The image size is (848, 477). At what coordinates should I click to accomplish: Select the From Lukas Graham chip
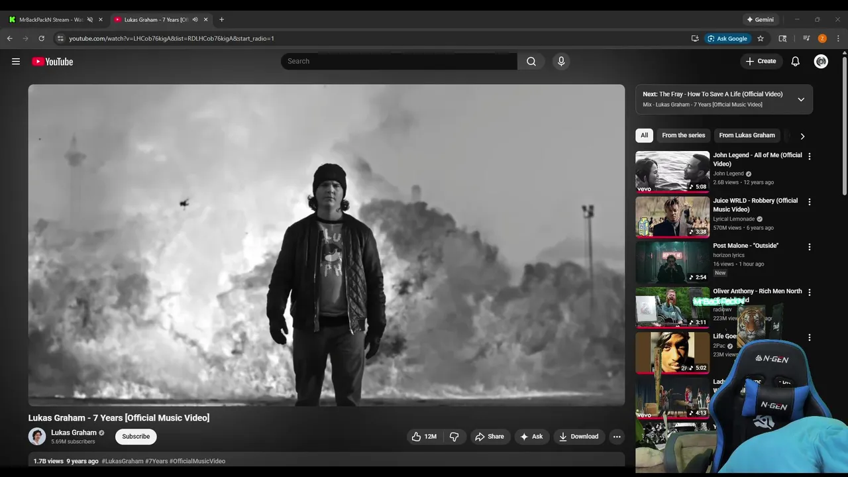(747, 135)
